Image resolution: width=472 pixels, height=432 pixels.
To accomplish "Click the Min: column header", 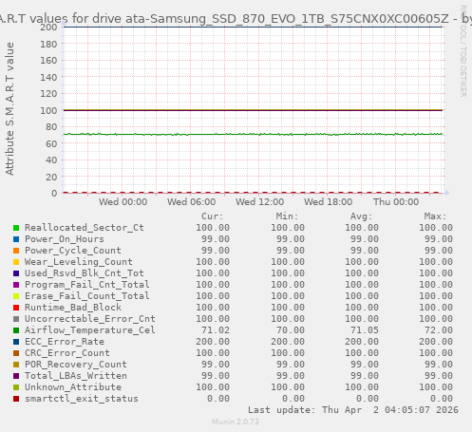I will (x=287, y=216).
